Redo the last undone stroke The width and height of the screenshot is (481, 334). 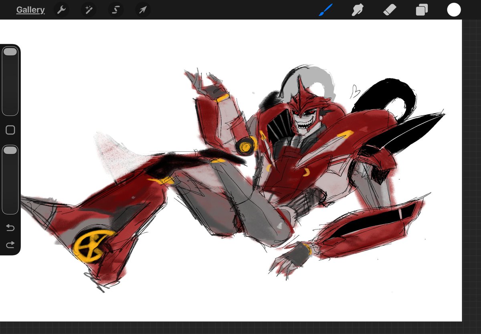pyautogui.click(x=10, y=244)
